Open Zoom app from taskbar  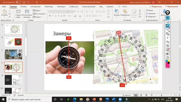coord(120,99)
